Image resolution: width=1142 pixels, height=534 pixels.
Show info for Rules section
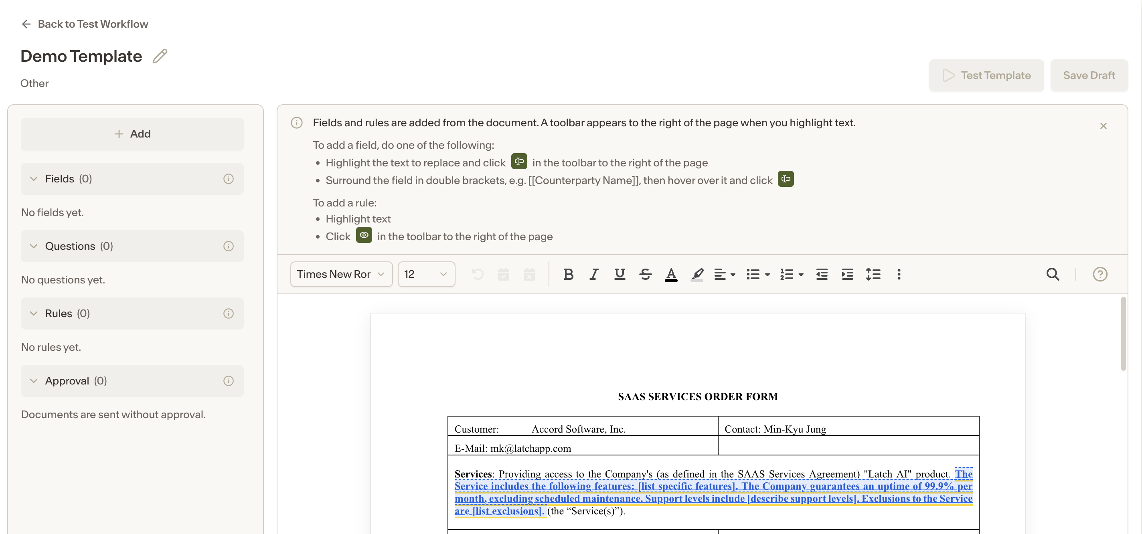(228, 314)
